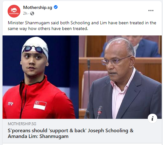The width and height of the screenshot is (163, 145).
Task: Click the globe public audience icon
Action: point(32,13)
